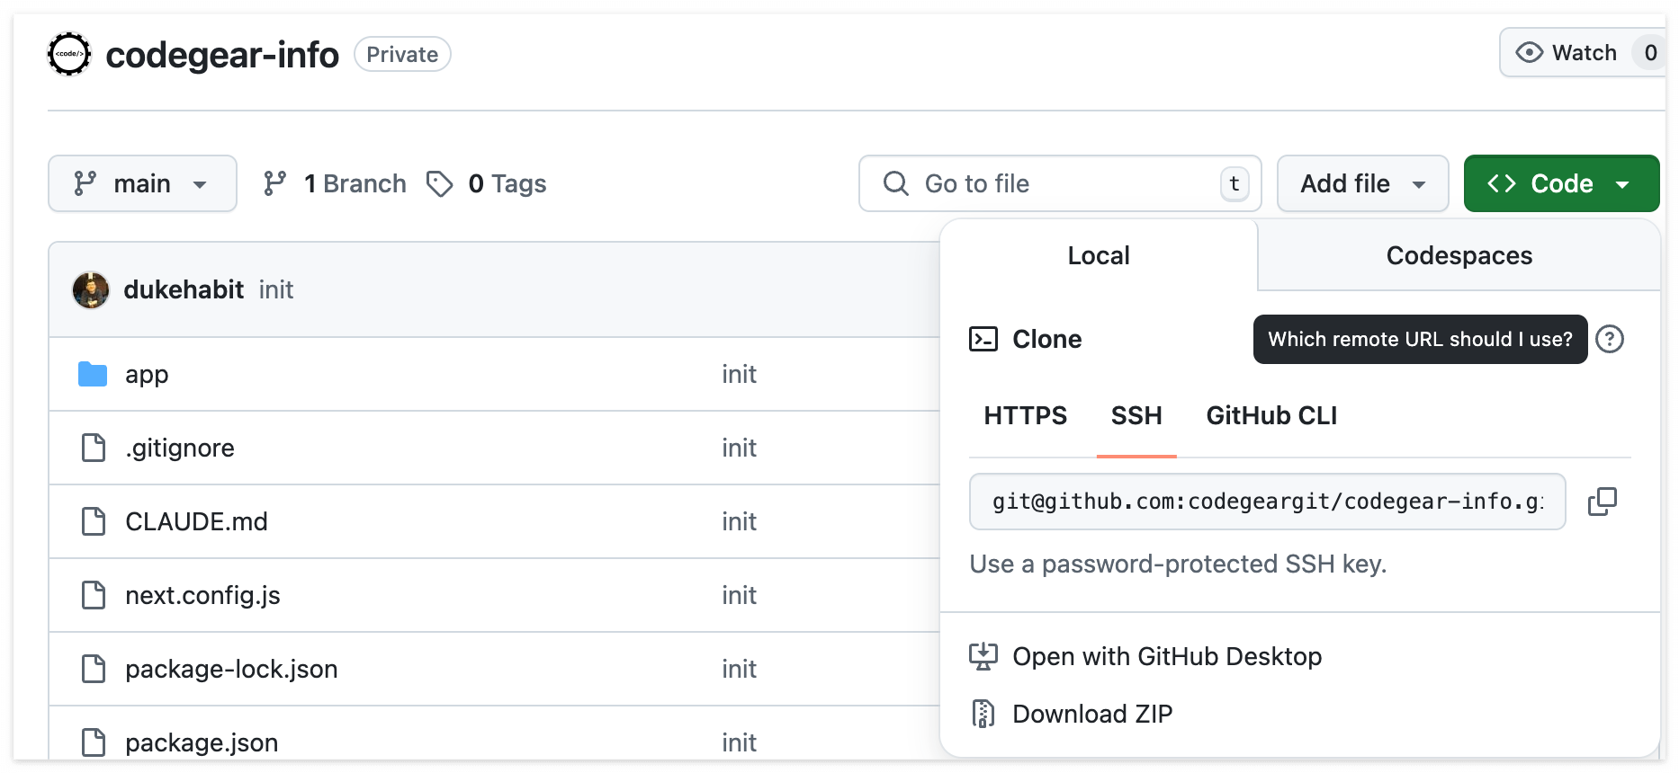Open the .gitignore file

point(180,448)
